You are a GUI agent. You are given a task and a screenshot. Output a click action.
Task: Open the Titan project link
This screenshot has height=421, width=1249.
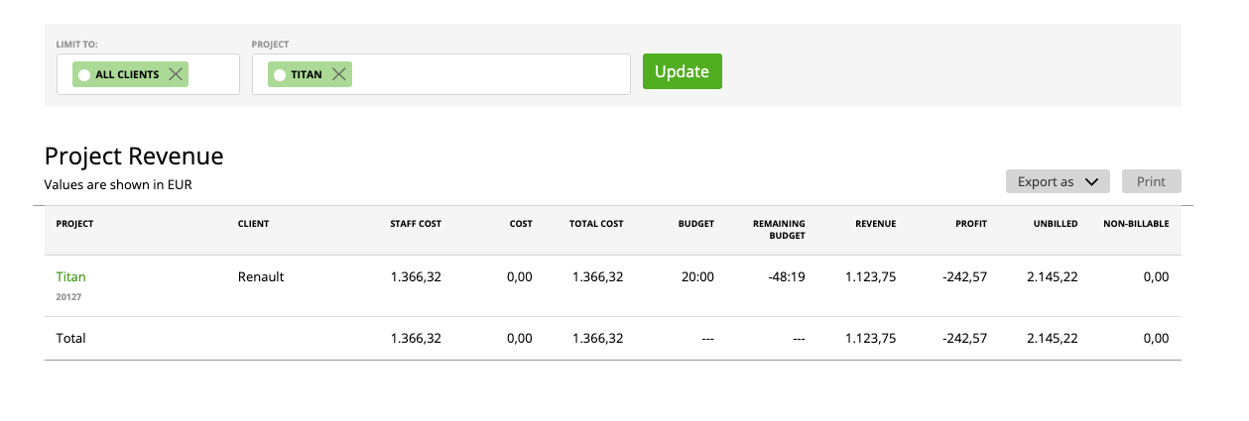point(70,276)
